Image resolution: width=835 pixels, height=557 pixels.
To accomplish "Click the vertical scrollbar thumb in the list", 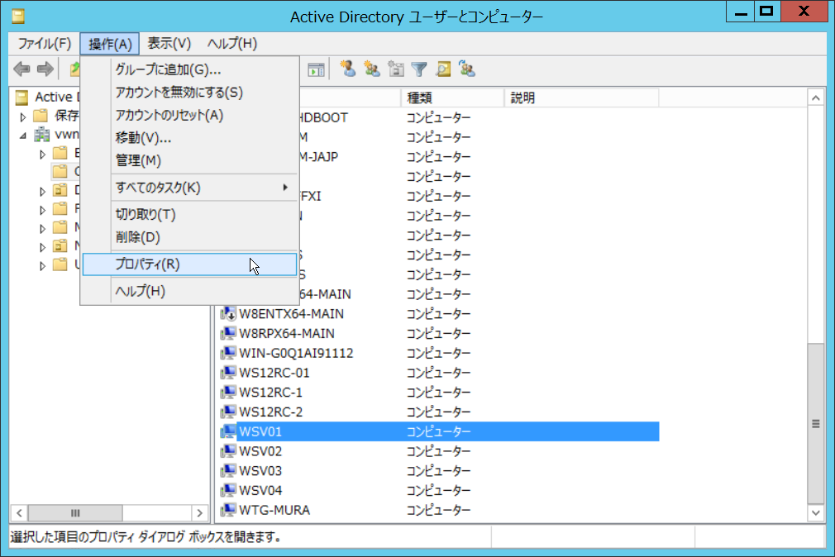I will (x=816, y=424).
